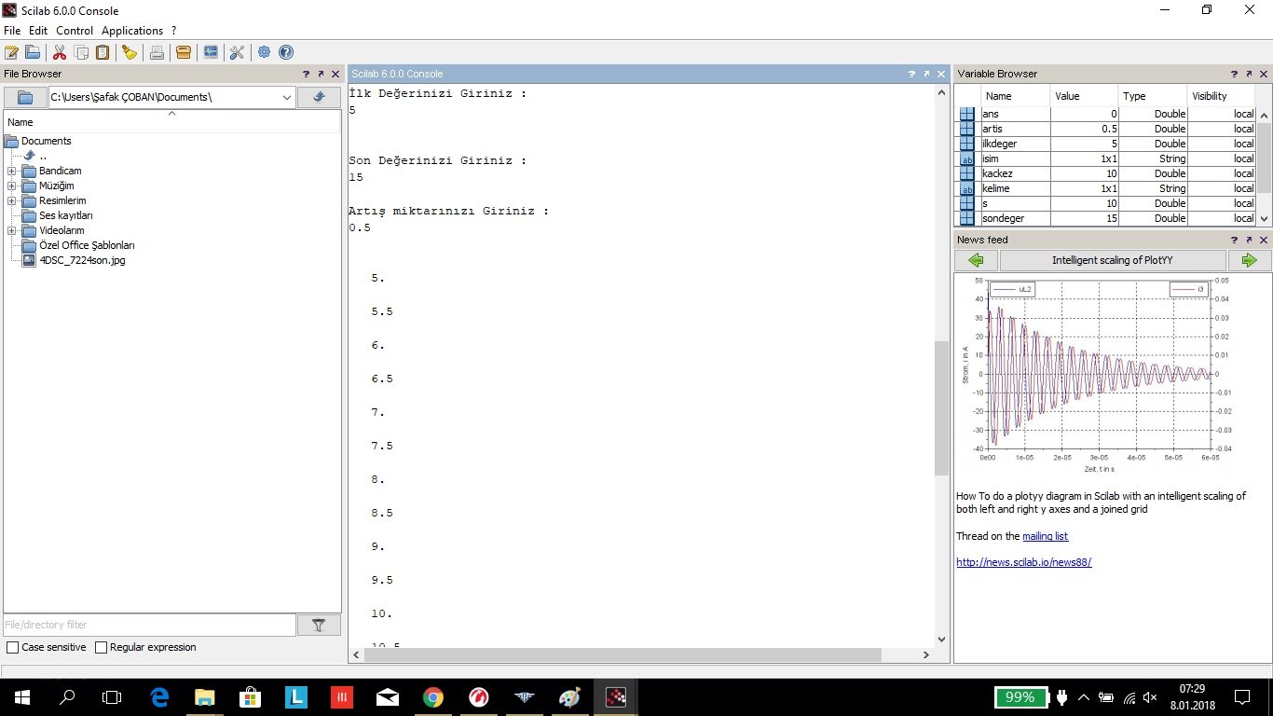Launch Xcos from the toolbar
Screen dimensions: 1273x716
[211, 52]
